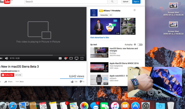
Task: Open iBooks from the dock
Action: [125, 106]
